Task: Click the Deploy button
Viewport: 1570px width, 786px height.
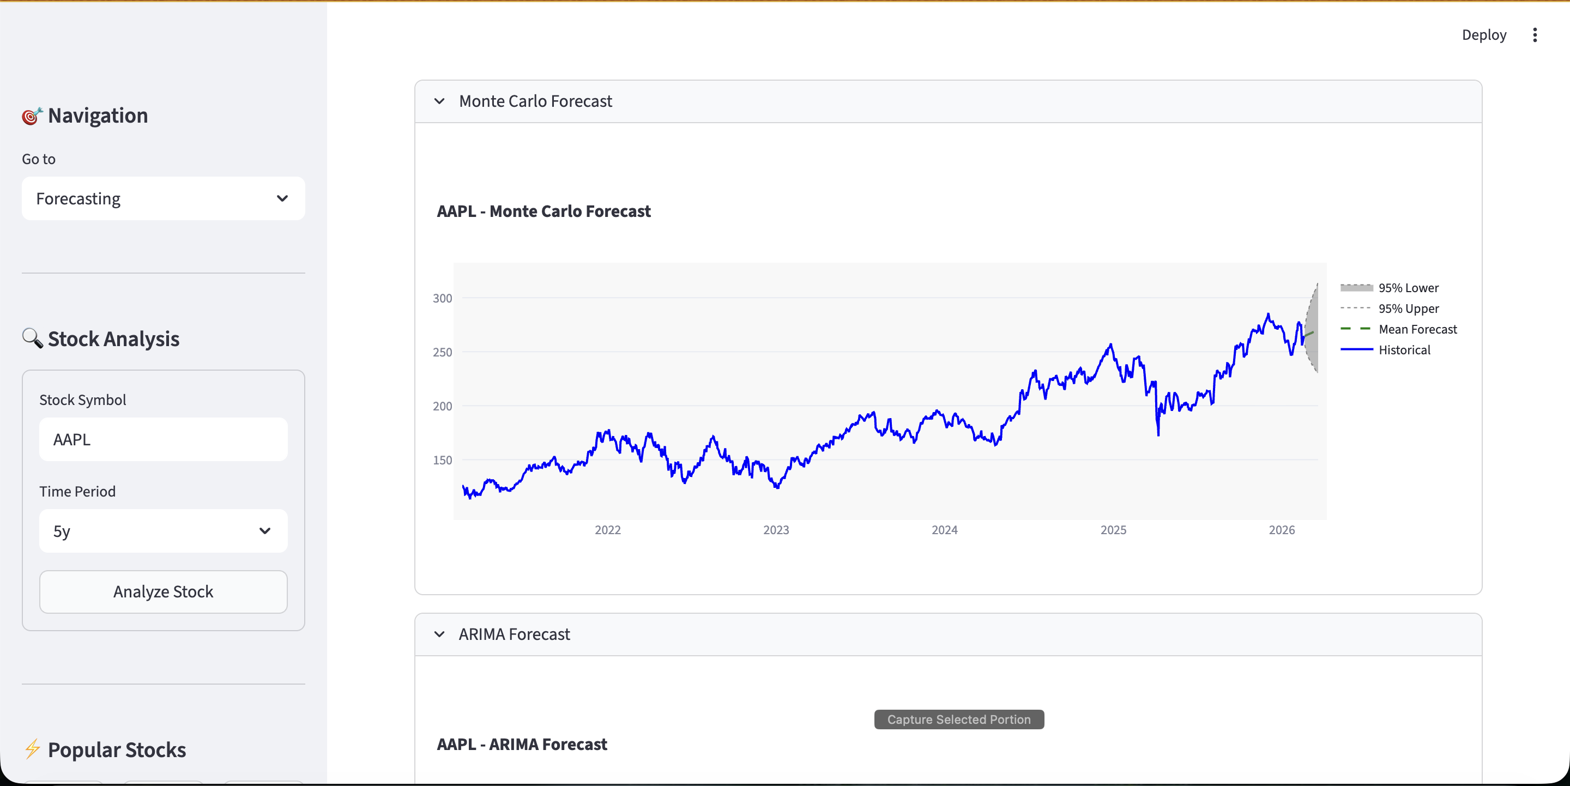Action: (1483, 35)
